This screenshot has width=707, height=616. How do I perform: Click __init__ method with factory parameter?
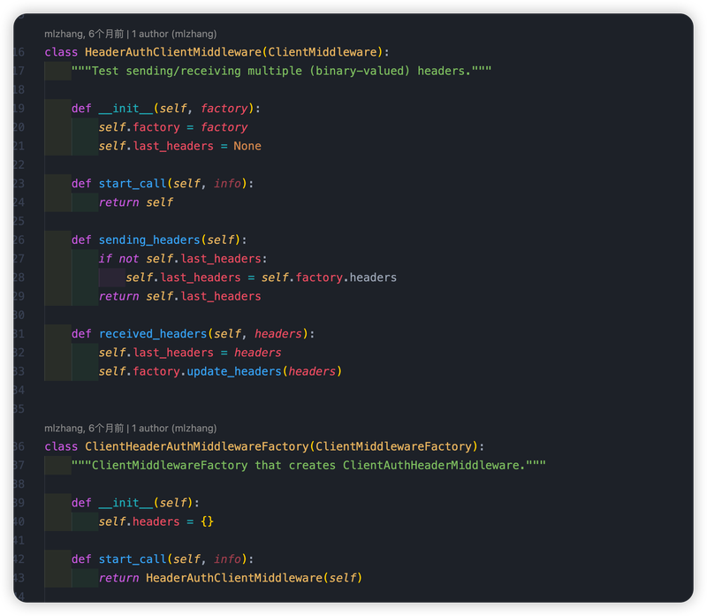(x=166, y=109)
